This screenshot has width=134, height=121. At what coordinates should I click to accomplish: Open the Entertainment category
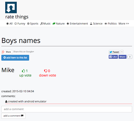point(77,24)
